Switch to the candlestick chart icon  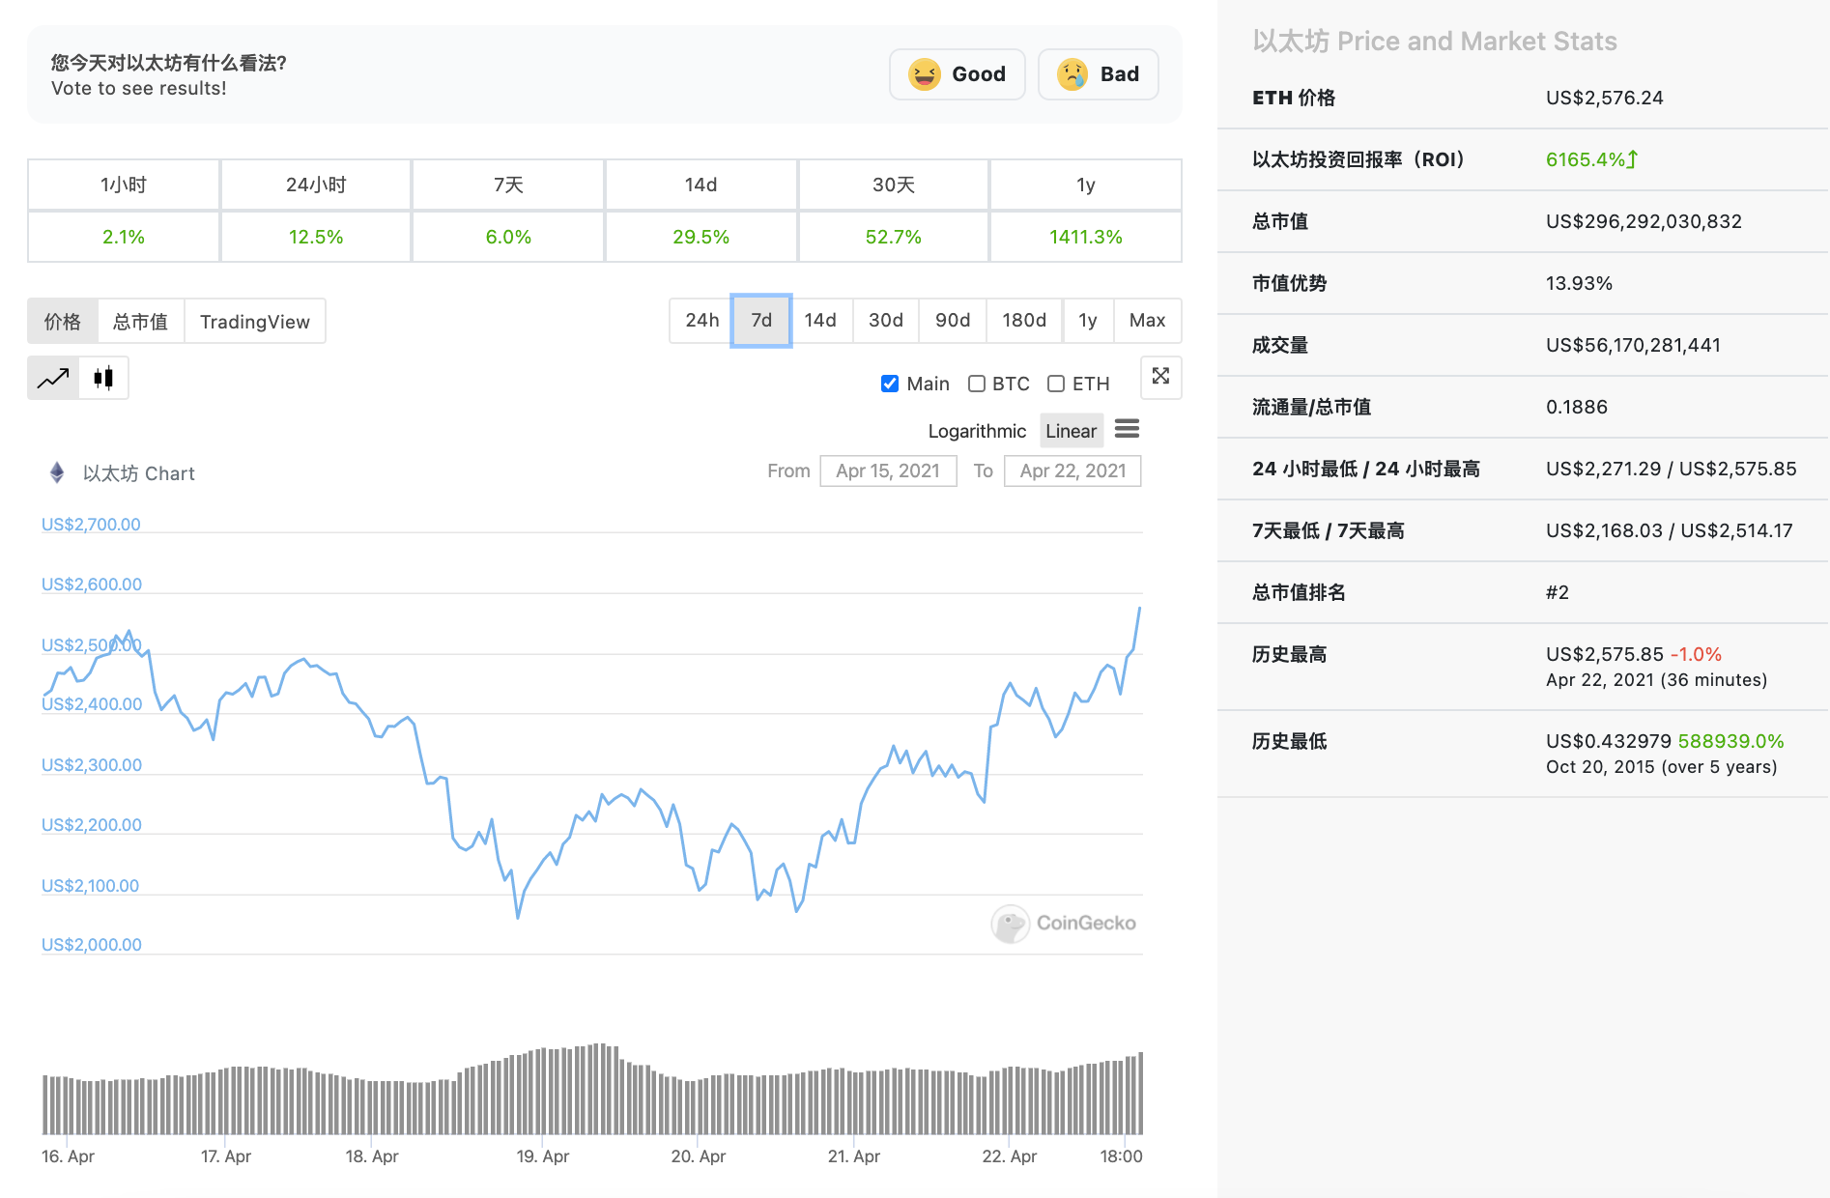pyautogui.click(x=104, y=378)
